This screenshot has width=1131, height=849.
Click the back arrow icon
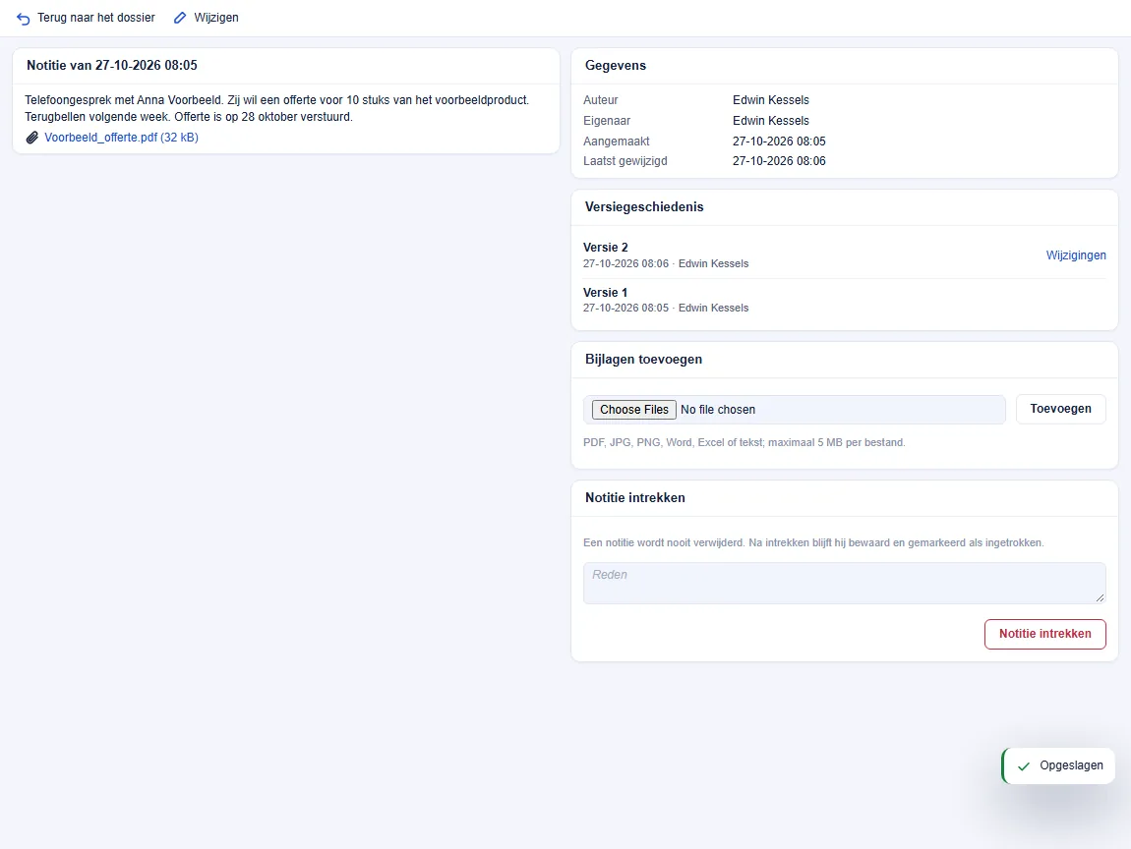pos(23,18)
